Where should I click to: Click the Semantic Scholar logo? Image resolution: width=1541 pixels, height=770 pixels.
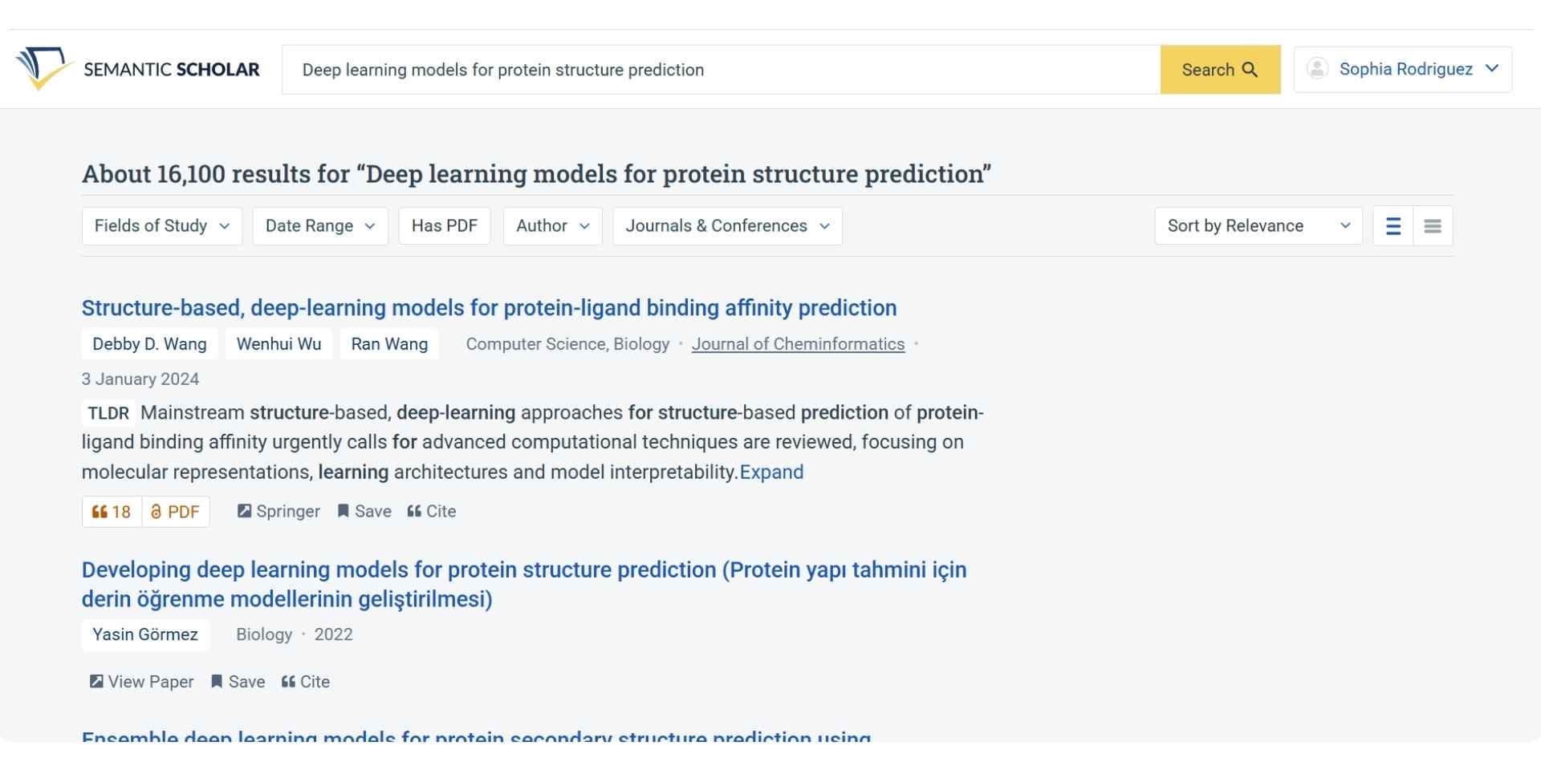pos(136,69)
